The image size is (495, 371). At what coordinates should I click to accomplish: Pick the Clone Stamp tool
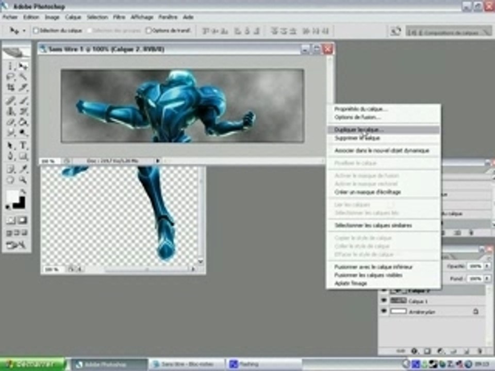11,111
